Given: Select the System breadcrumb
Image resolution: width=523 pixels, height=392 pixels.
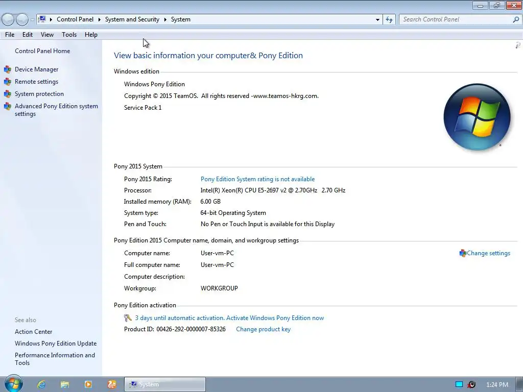Looking at the screenshot, I should pyautogui.click(x=181, y=19).
